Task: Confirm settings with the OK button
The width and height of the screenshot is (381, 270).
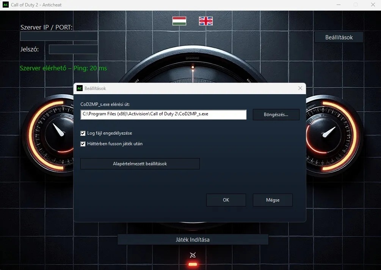Action: click(x=226, y=200)
